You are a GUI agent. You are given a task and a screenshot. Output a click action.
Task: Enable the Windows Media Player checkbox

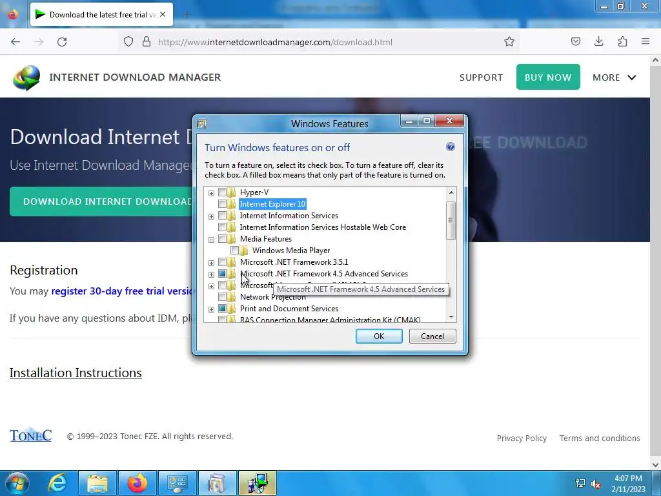point(234,251)
